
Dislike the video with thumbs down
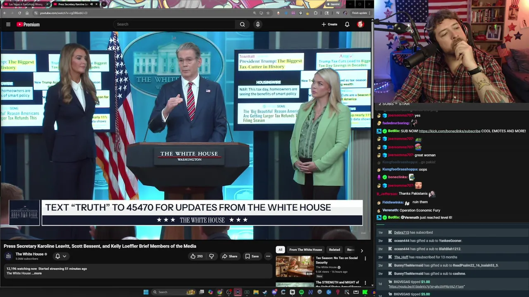(212, 256)
